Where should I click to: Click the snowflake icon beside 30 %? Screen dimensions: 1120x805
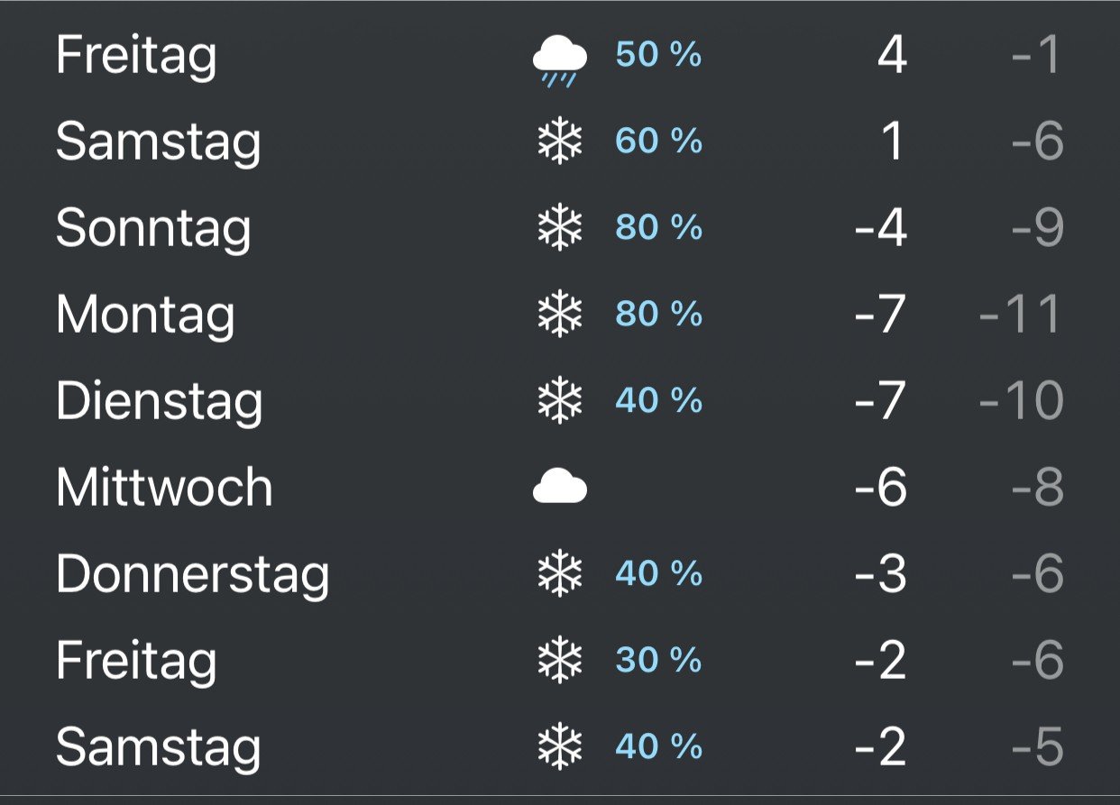click(560, 662)
